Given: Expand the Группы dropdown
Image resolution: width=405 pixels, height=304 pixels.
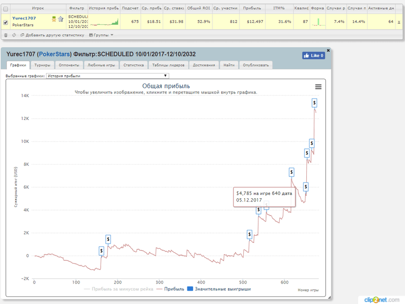Looking at the screenshot, I should tap(101, 35).
